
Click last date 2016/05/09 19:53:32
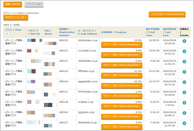(x=170, y=52)
